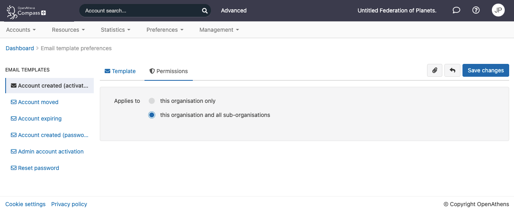Click the Account search input field
514x221 pixels.
coord(141,11)
